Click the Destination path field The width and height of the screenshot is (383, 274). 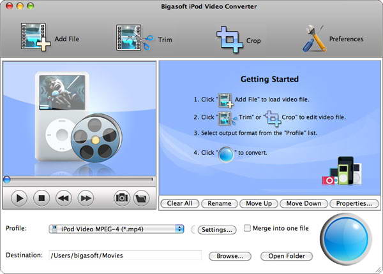pos(125,256)
